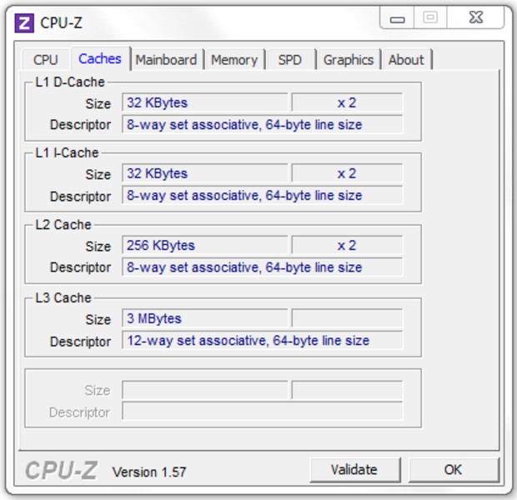
Task: Click the CPU-Z purple Z title icon
Action: [x=24, y=23]
